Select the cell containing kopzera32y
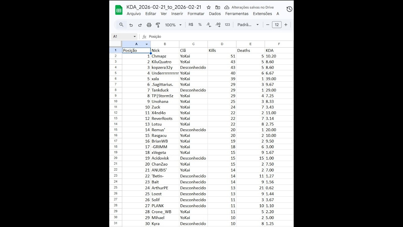403x227 pixels. [x=165, y=67]
